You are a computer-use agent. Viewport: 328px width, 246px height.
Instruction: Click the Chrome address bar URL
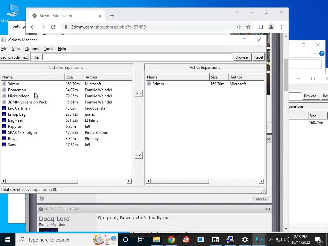(x=108, y=27)
